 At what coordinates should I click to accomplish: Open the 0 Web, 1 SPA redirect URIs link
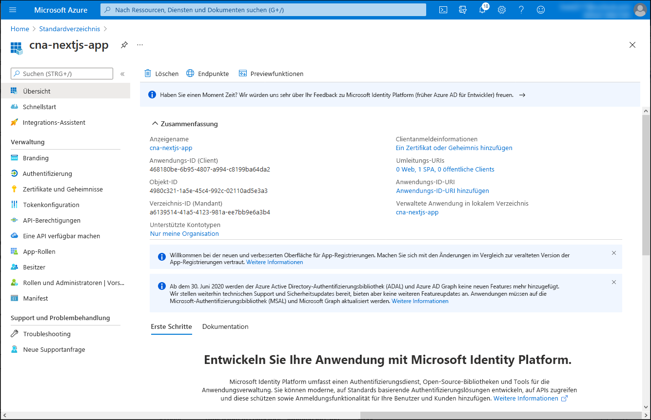[x=445, y=169]
